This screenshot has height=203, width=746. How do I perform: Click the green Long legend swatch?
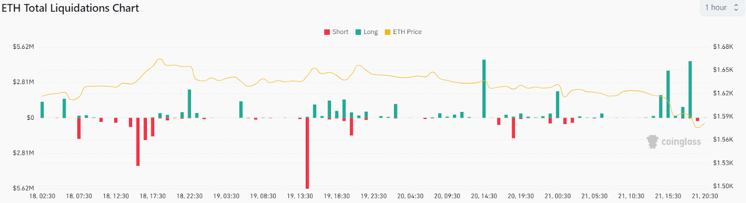tap(359, 32)
